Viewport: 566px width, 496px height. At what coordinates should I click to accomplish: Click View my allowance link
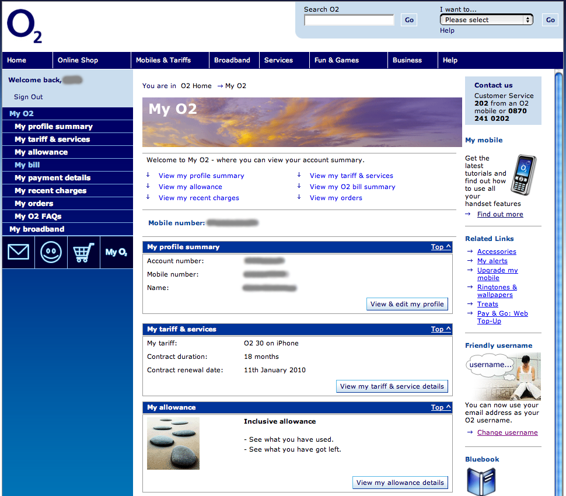[x=190, y=187]
